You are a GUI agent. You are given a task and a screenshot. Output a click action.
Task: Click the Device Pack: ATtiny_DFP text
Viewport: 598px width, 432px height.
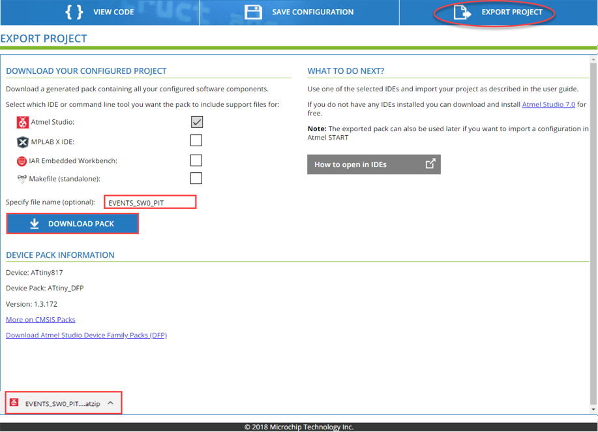tap(44, 288)
